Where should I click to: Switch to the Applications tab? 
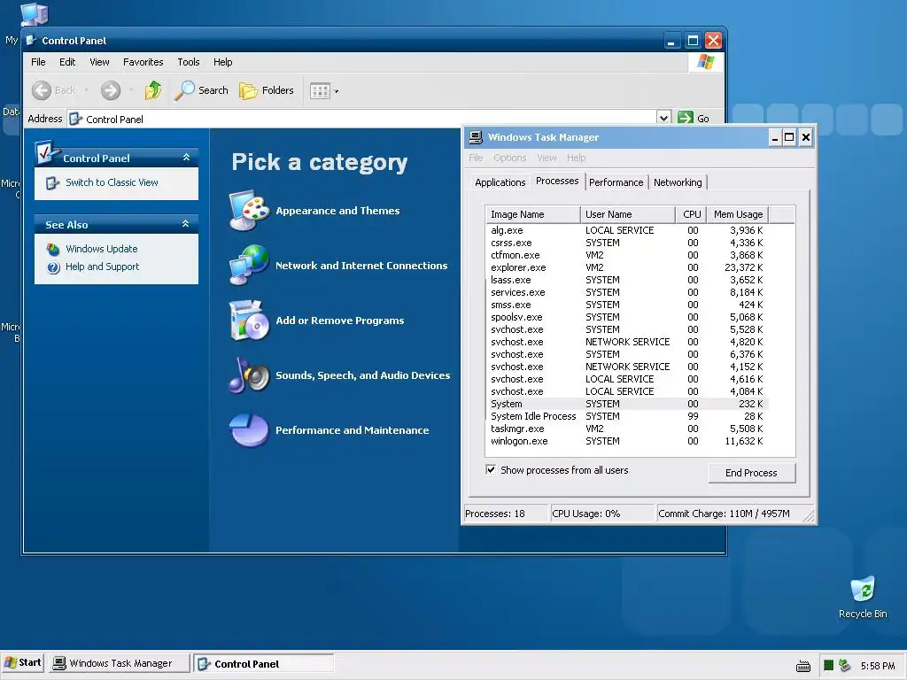point(500,182)
